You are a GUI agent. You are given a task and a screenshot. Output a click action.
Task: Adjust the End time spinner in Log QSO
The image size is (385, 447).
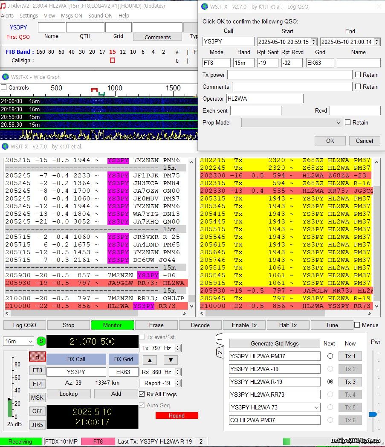(377, 42)
